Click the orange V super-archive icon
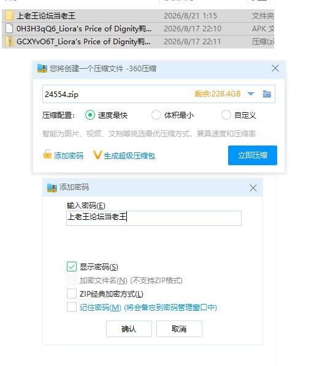This screenshot has width=325, height=366. 97,155
